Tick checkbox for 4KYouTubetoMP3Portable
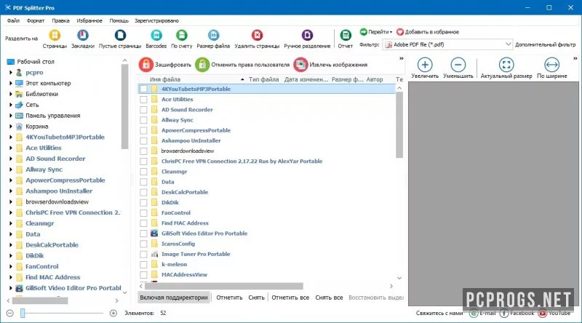The height and width of the screenshot is (323, 582). click(x=143, y=89)
